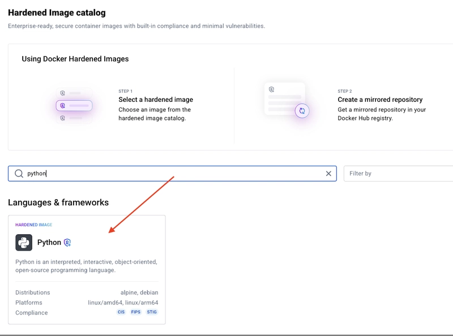Click the 'Distributions' row label
Image resolution: width=453 pixels, height=336 pixels.
coord(33,292)
